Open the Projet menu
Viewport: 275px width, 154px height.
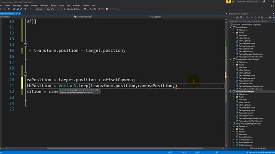point(26,6)
